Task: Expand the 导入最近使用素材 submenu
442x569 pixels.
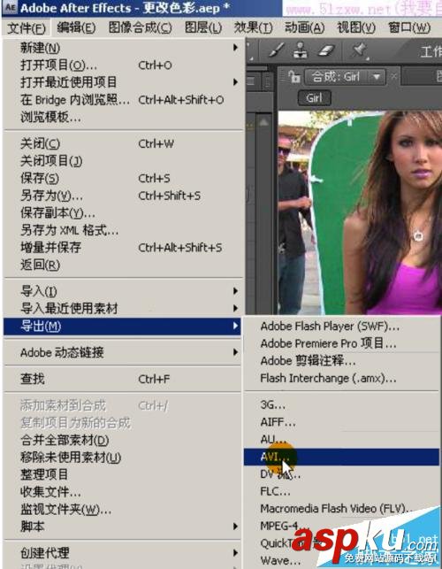Action: [122, 309]
